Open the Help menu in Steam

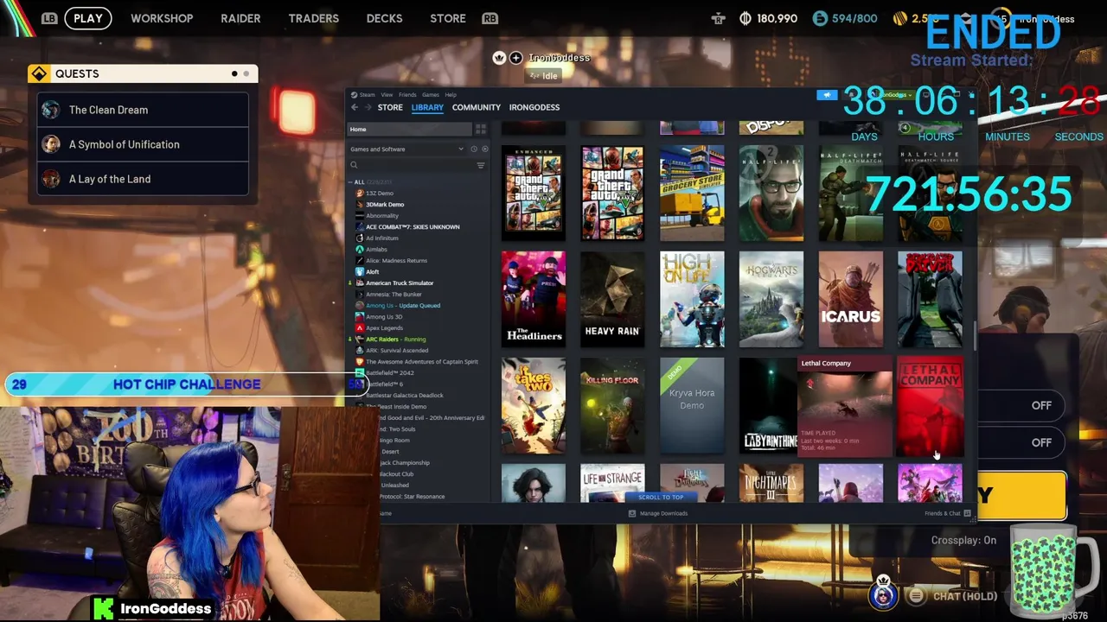451,95
